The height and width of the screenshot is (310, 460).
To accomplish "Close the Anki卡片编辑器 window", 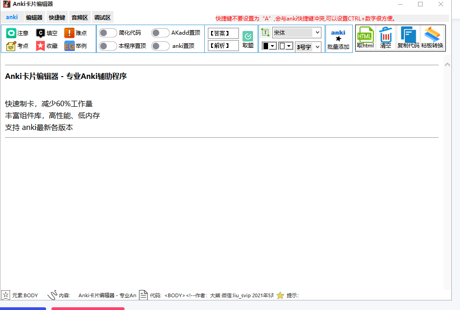I will click(441, 4).
